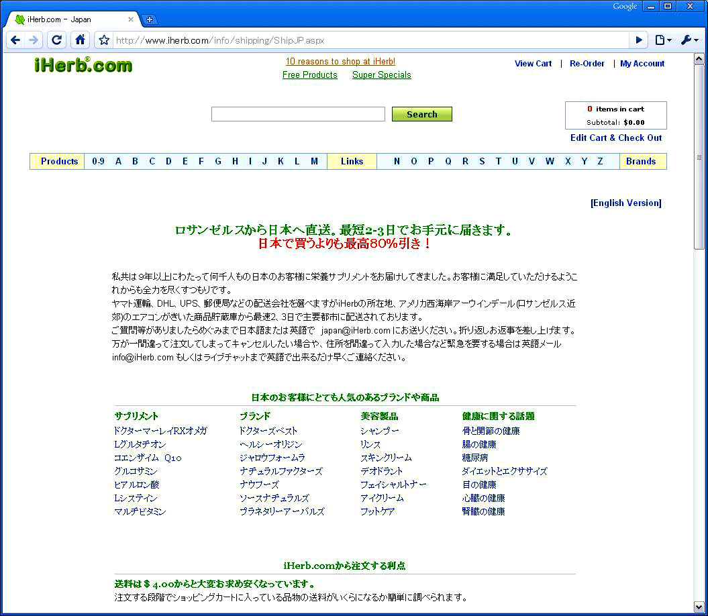Open the wrench settings menu
This screenshot has height=616, width=708.
coord(689,40)
